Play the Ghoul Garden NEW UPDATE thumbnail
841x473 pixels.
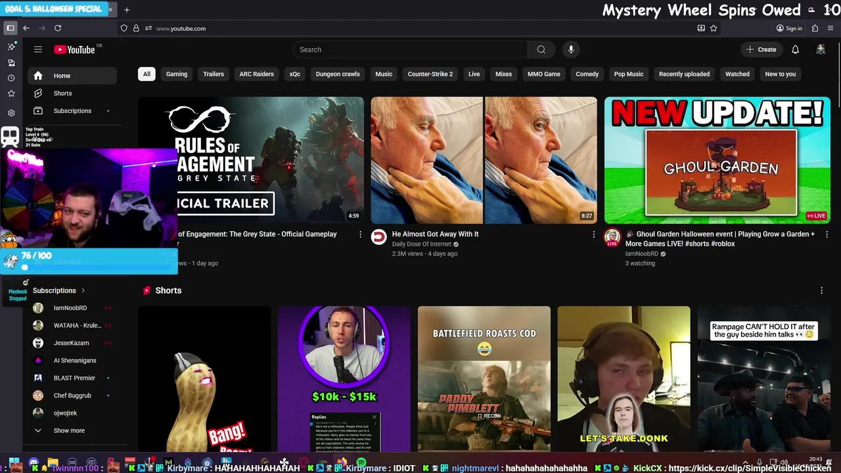tap(717, 160)
